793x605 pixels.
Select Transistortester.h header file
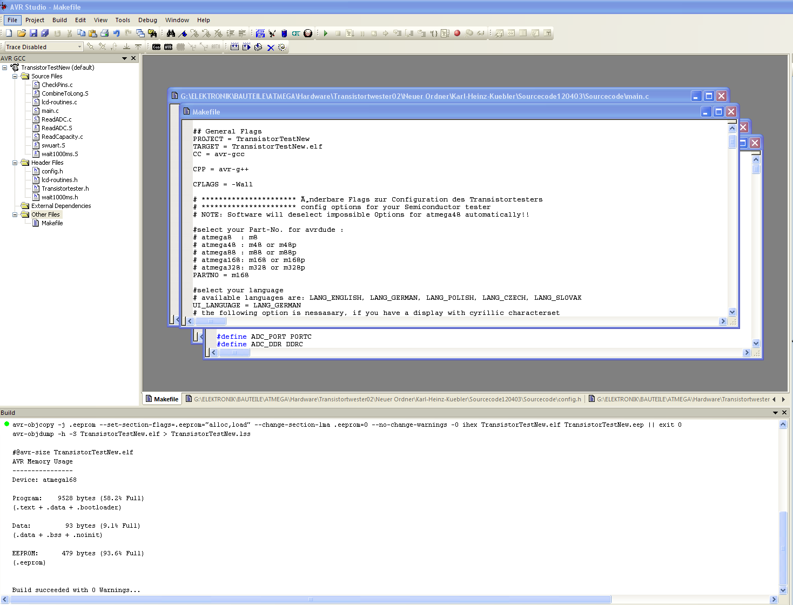(x=65, y=189)
